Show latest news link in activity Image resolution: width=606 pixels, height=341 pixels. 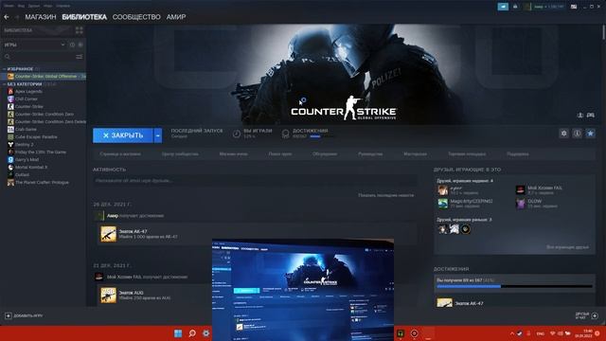[385, 195]
